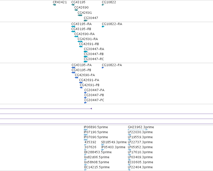
Task: Select the 435392 feature
Action: pos(85,145)
